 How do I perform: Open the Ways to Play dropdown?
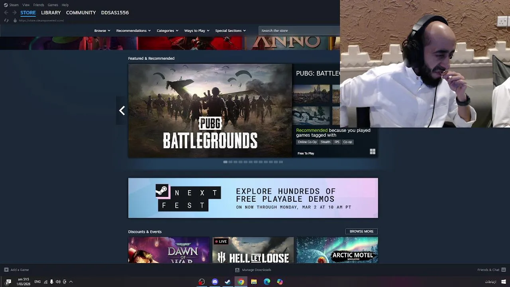coord(197,31)
